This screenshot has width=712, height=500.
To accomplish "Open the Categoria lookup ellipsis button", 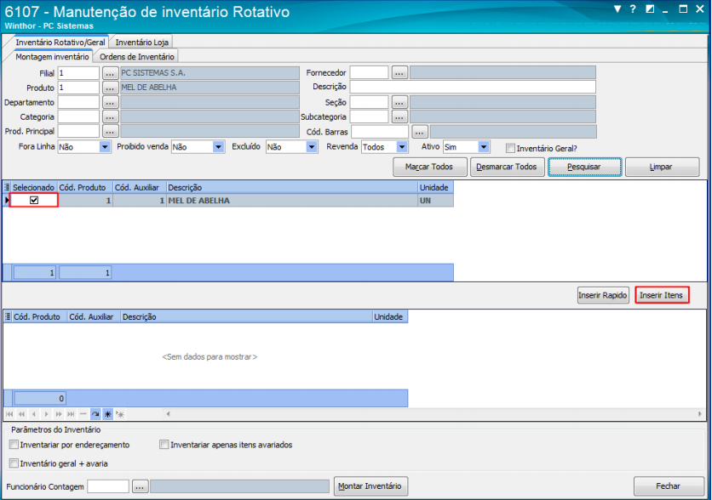I will pyautogui.click(x=111, y=117).
